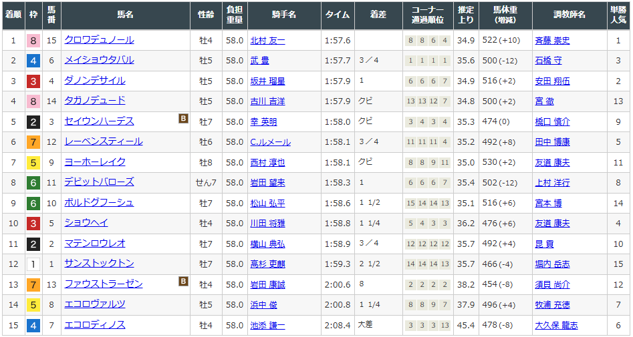Viewport: 633px width, 337px height.
Task: Click the red frame 3 badge for ダノンデサイル
Action: (33, 81)
